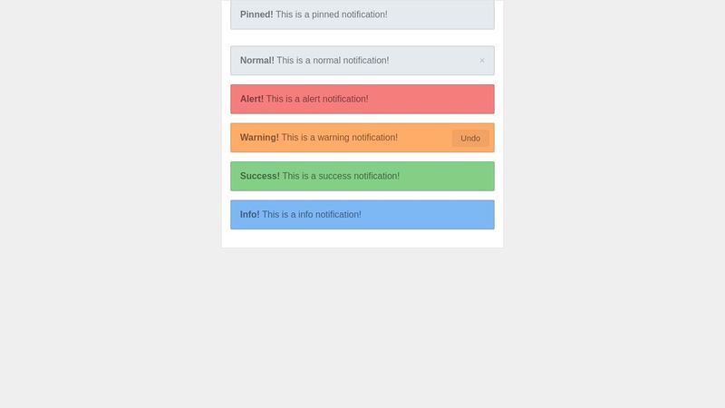Click the "This is a normal notification!" message
725x408 pixels.
tap(333, 61)
